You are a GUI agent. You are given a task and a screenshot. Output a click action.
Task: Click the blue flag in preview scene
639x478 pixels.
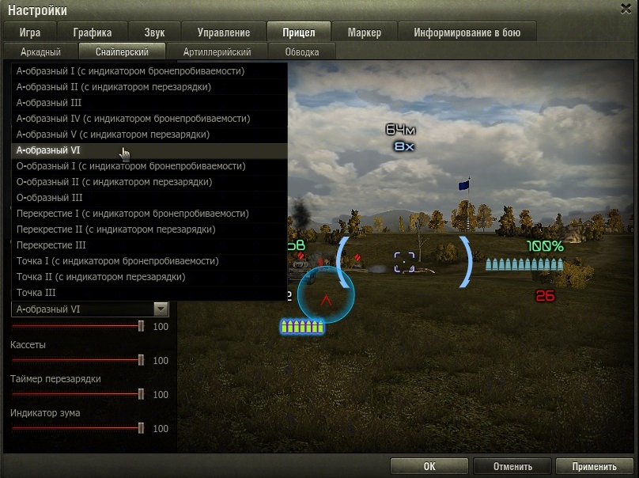pyautogui.click(x=463, y=185)
